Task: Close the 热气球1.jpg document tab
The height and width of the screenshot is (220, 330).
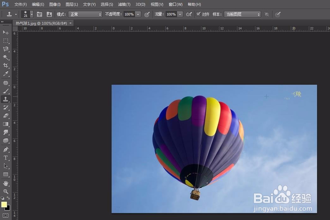Action: coord(71,23)
